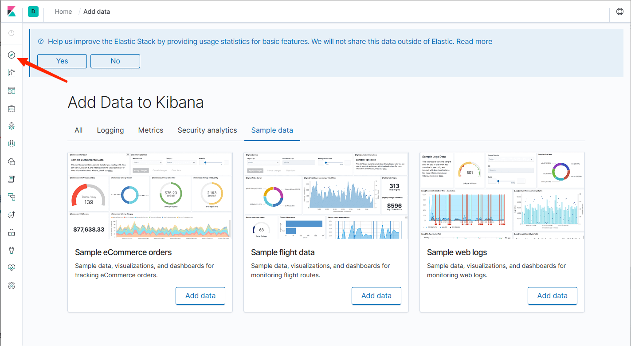Open Maps icon in sidebar
This screenshot has width=631, height=346.
(12, 126)
